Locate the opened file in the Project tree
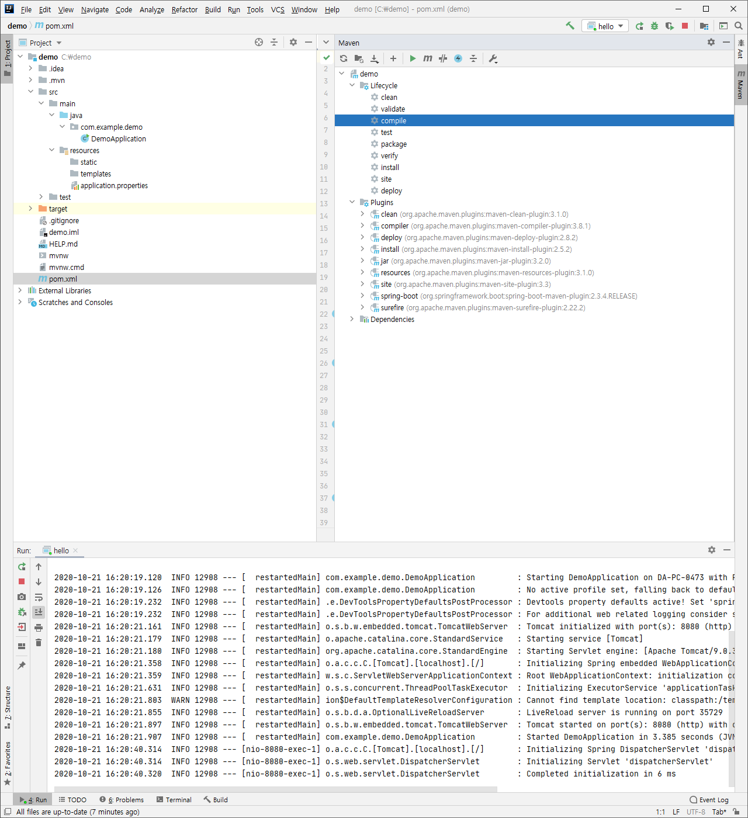Screen dimensions: 748x818 click(259, 42)
